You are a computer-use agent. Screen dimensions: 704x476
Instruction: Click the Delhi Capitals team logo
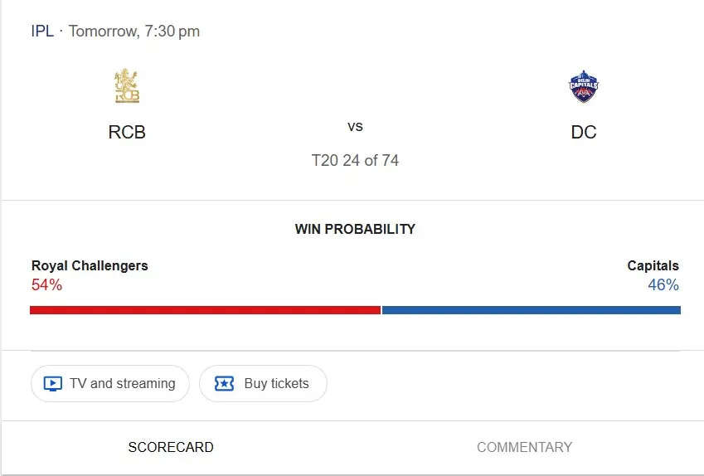coord(584,87)
